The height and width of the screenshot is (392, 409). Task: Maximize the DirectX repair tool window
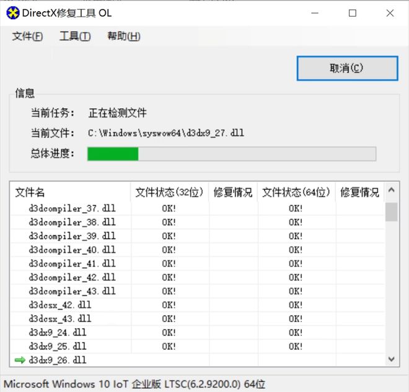[x=353, y=13]
